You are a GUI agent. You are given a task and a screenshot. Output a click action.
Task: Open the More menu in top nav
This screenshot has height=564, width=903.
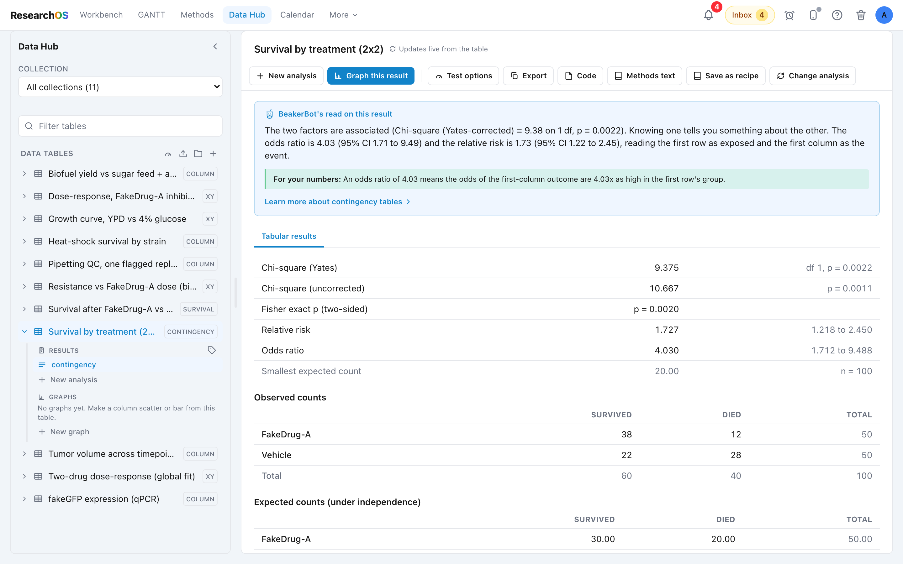point(343,15)
